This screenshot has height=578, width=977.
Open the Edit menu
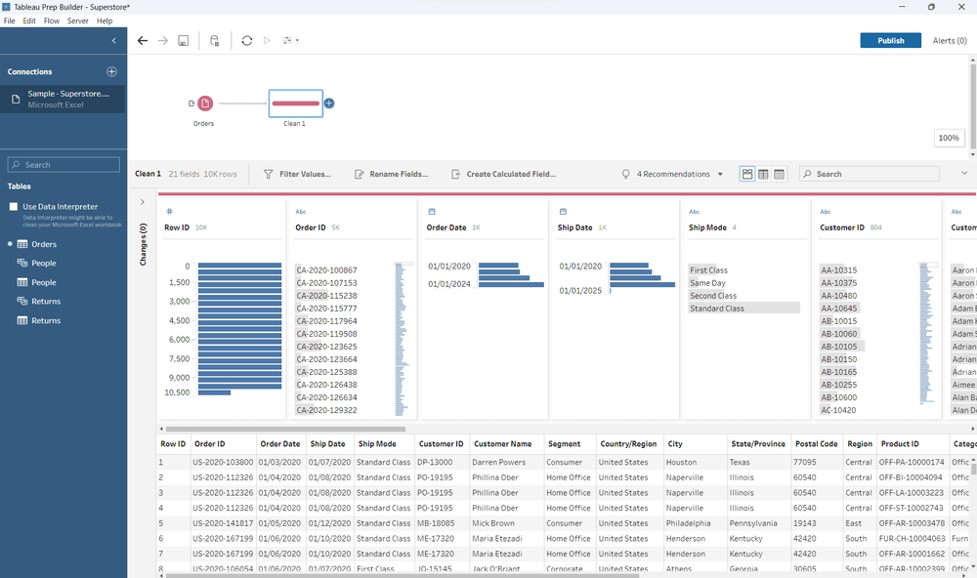coord(29,21)
